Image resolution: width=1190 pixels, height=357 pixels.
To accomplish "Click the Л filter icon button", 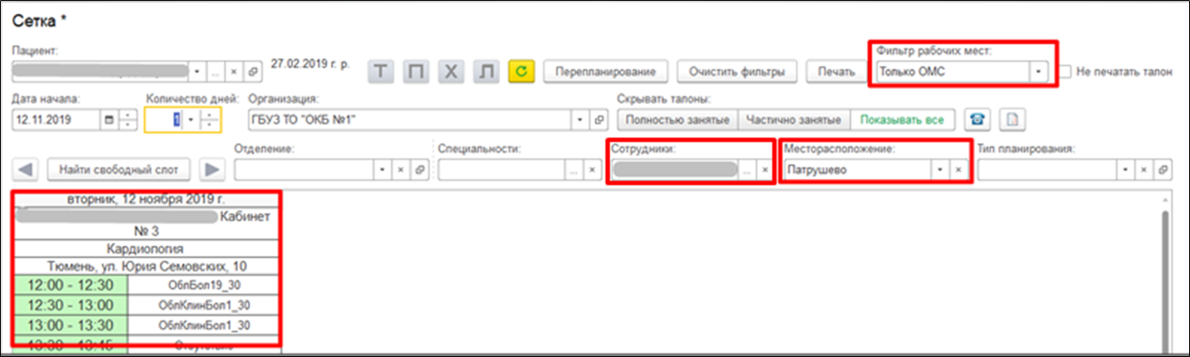I will [x=485, y=72].
